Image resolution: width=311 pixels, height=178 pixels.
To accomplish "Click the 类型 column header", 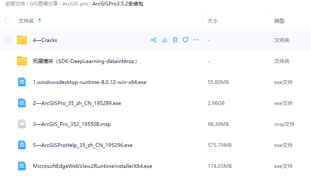I will pyautogui.click(x=279, y=21).
